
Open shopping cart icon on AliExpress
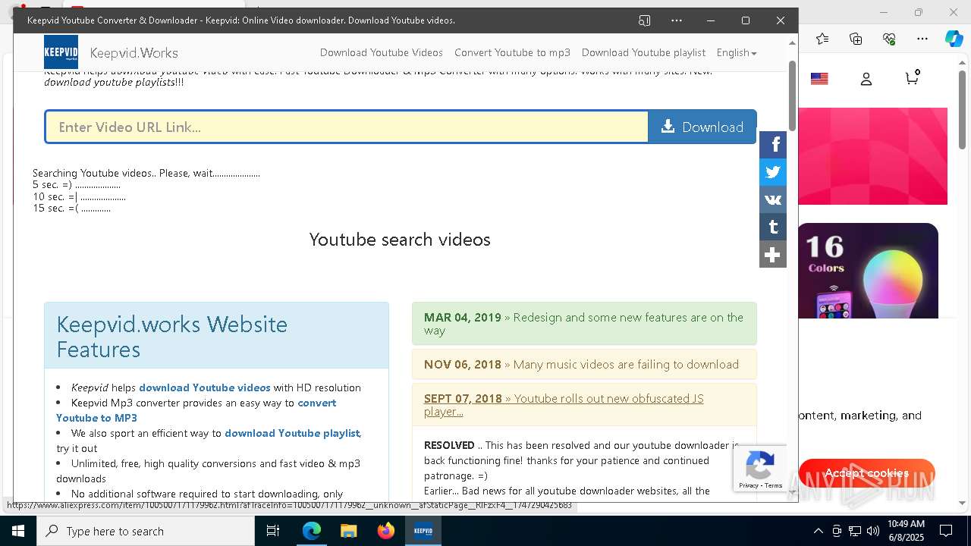913,77
